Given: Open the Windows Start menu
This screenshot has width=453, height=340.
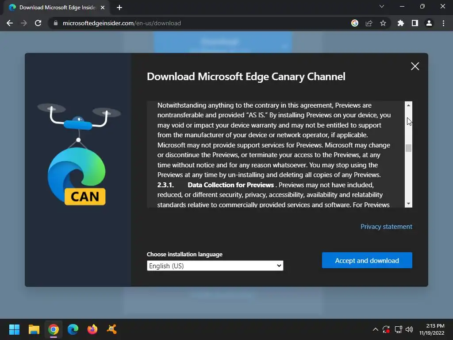Looking at the screenshot, I should pos(14,329).
